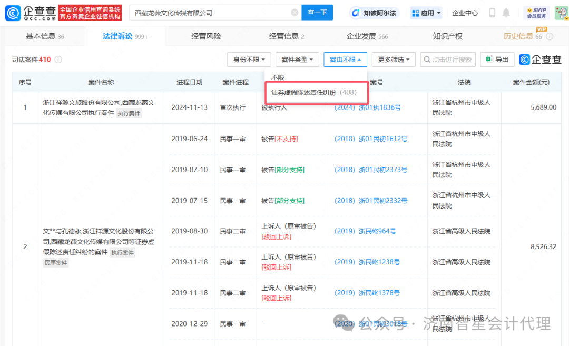Clear the company search box with the X icon
Image resolution: width=569 pixels, height=346 pixels.
295,13
